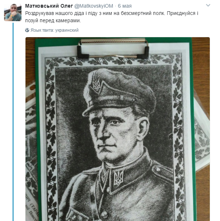Open the tweet options chevron menu
The height and width of the screenshot is (221, 220).
point(208,5)
